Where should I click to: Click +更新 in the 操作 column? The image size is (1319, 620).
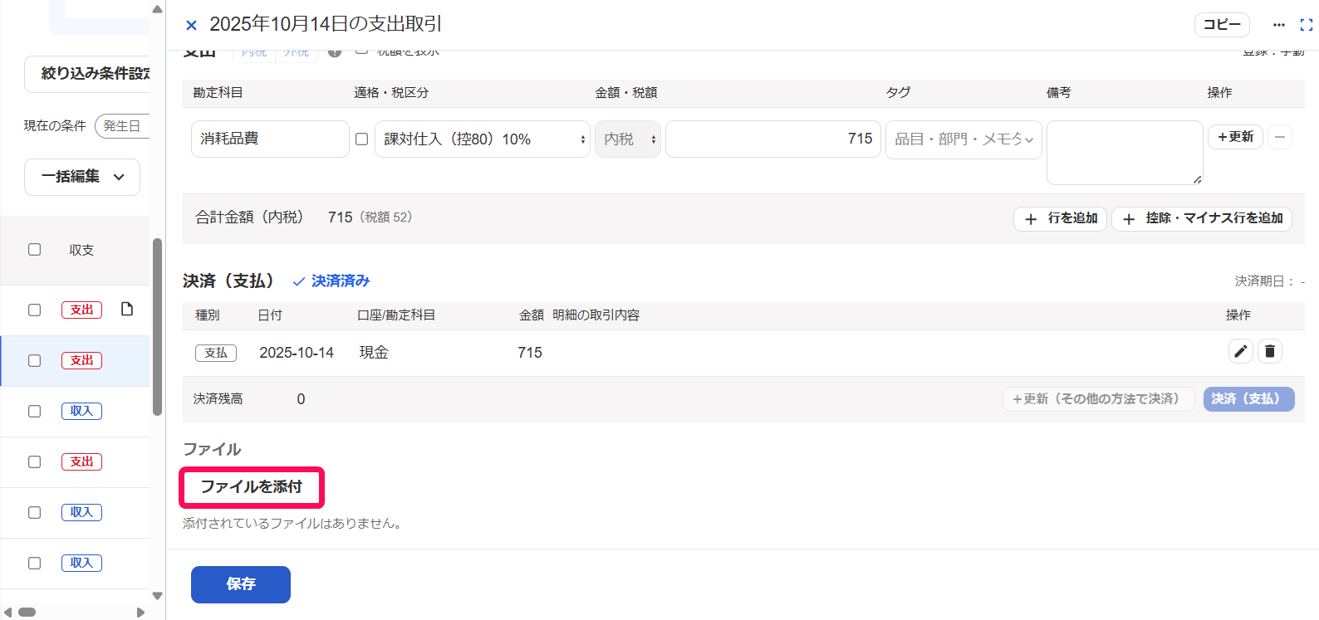click(x=1235, y=137)
